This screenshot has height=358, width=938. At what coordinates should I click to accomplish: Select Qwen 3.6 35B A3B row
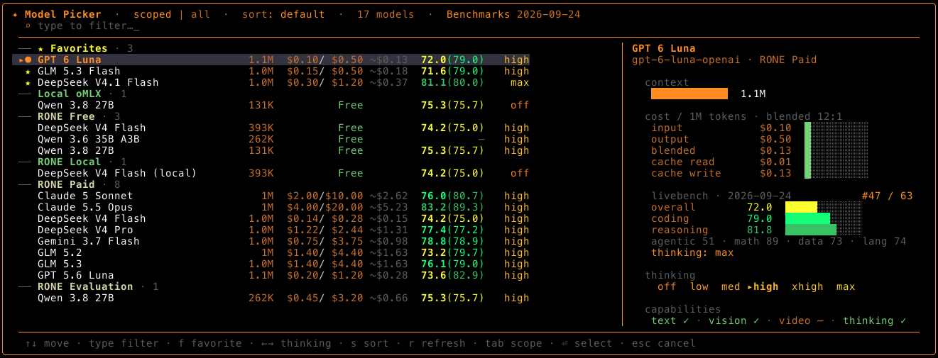(x=271, y=139)
